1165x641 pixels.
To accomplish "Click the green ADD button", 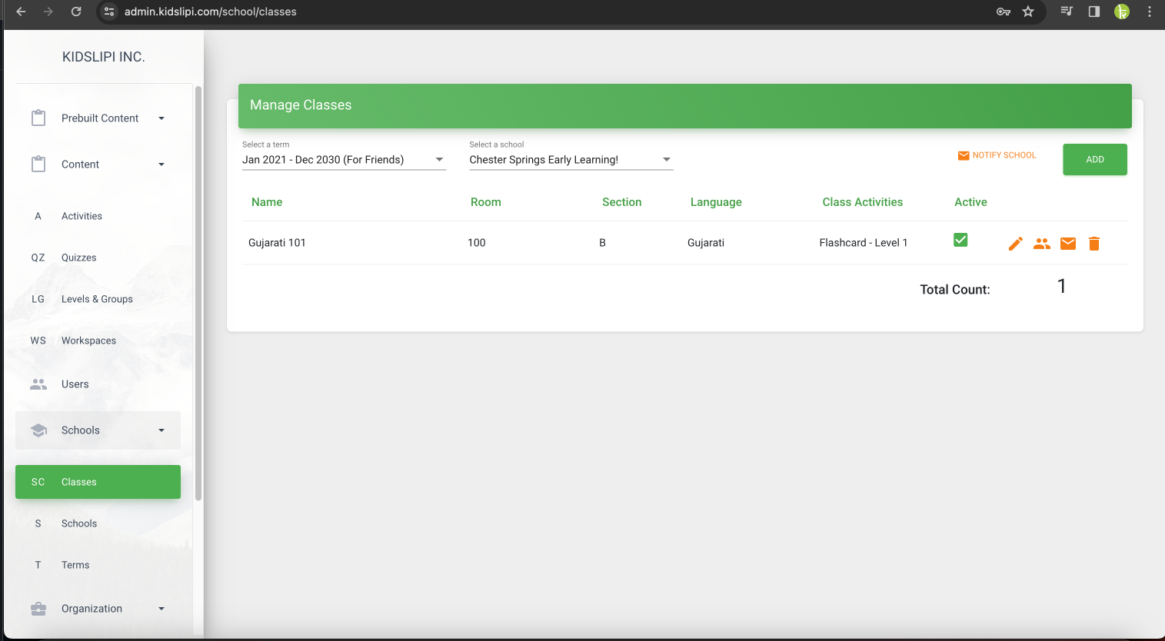I will (1094, 160).
